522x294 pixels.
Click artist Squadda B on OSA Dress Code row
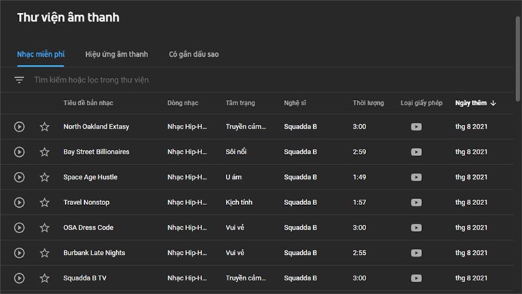(x=300, y=228)
